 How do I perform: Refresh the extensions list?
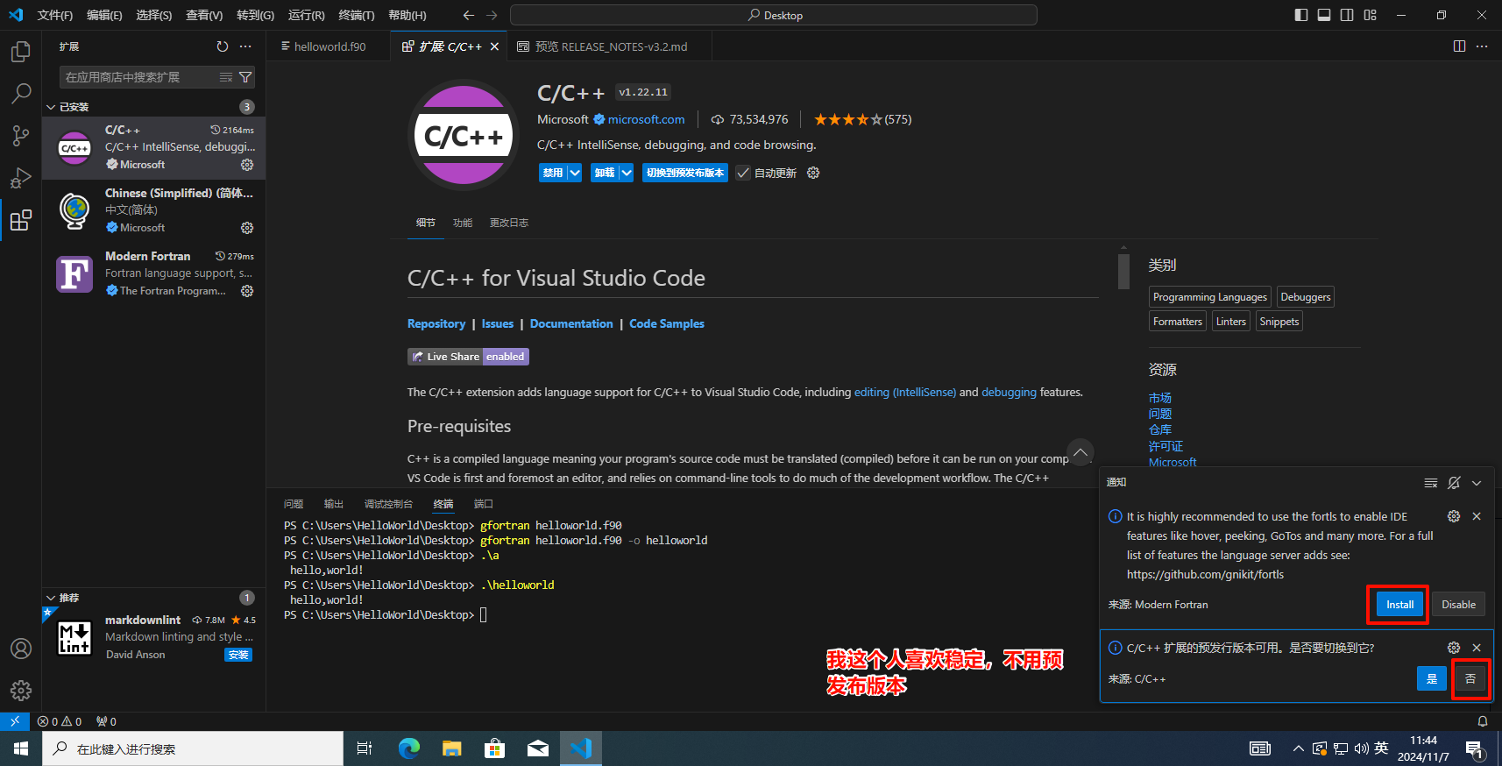click(223, 46)
